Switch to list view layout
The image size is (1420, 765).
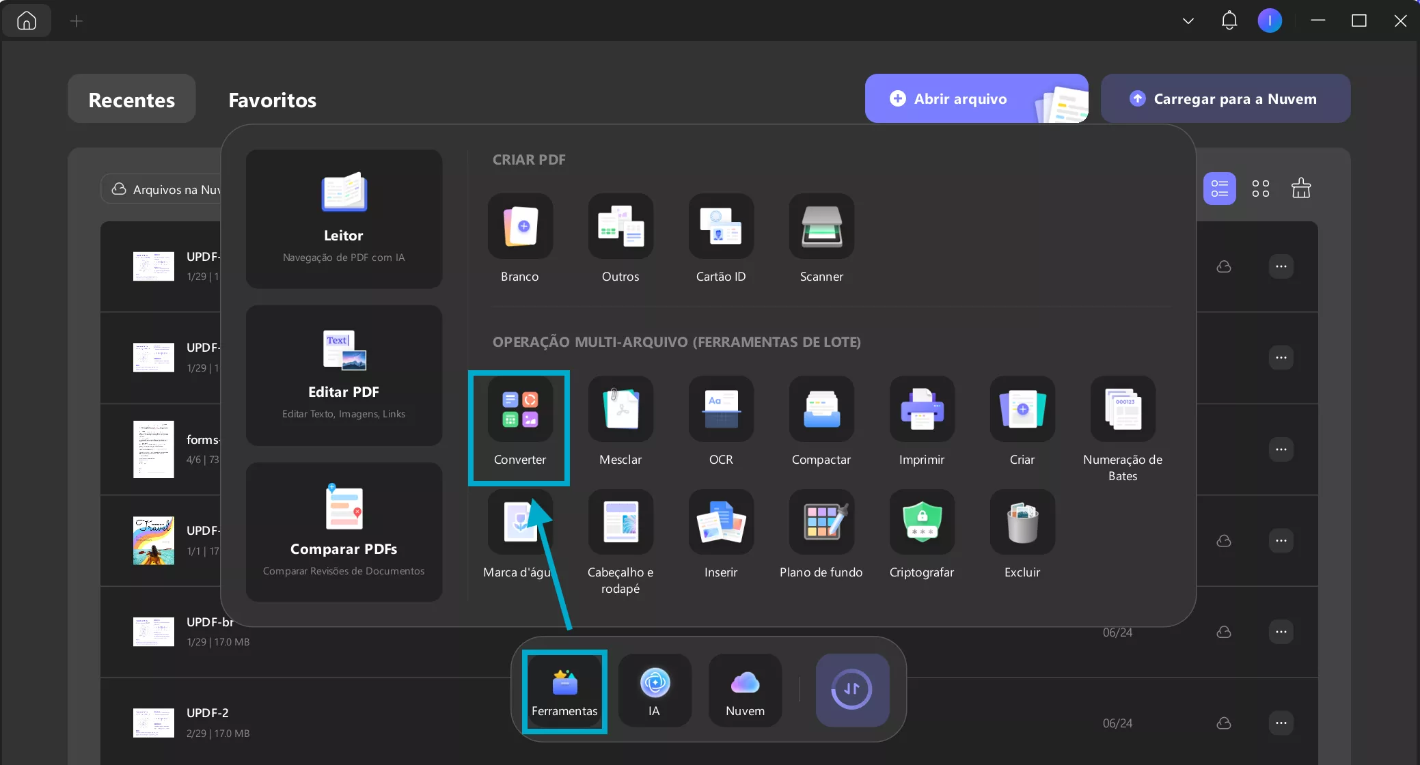point(1219,189)
